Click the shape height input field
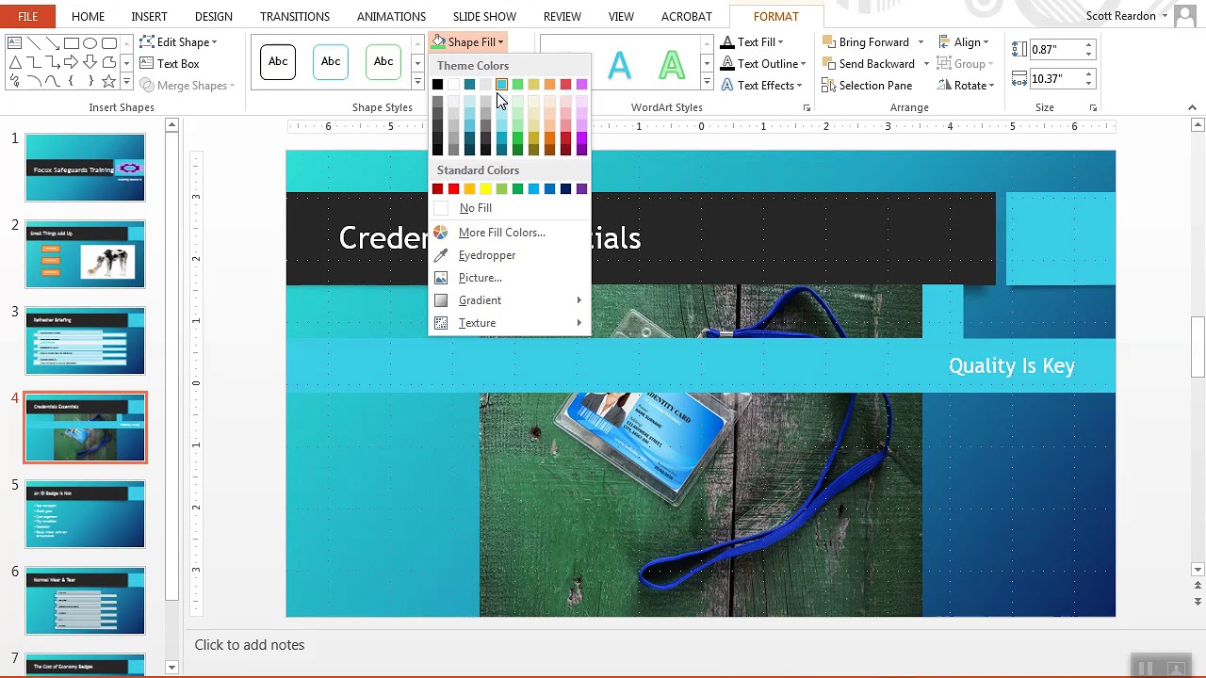 [x=1055, y=49]
